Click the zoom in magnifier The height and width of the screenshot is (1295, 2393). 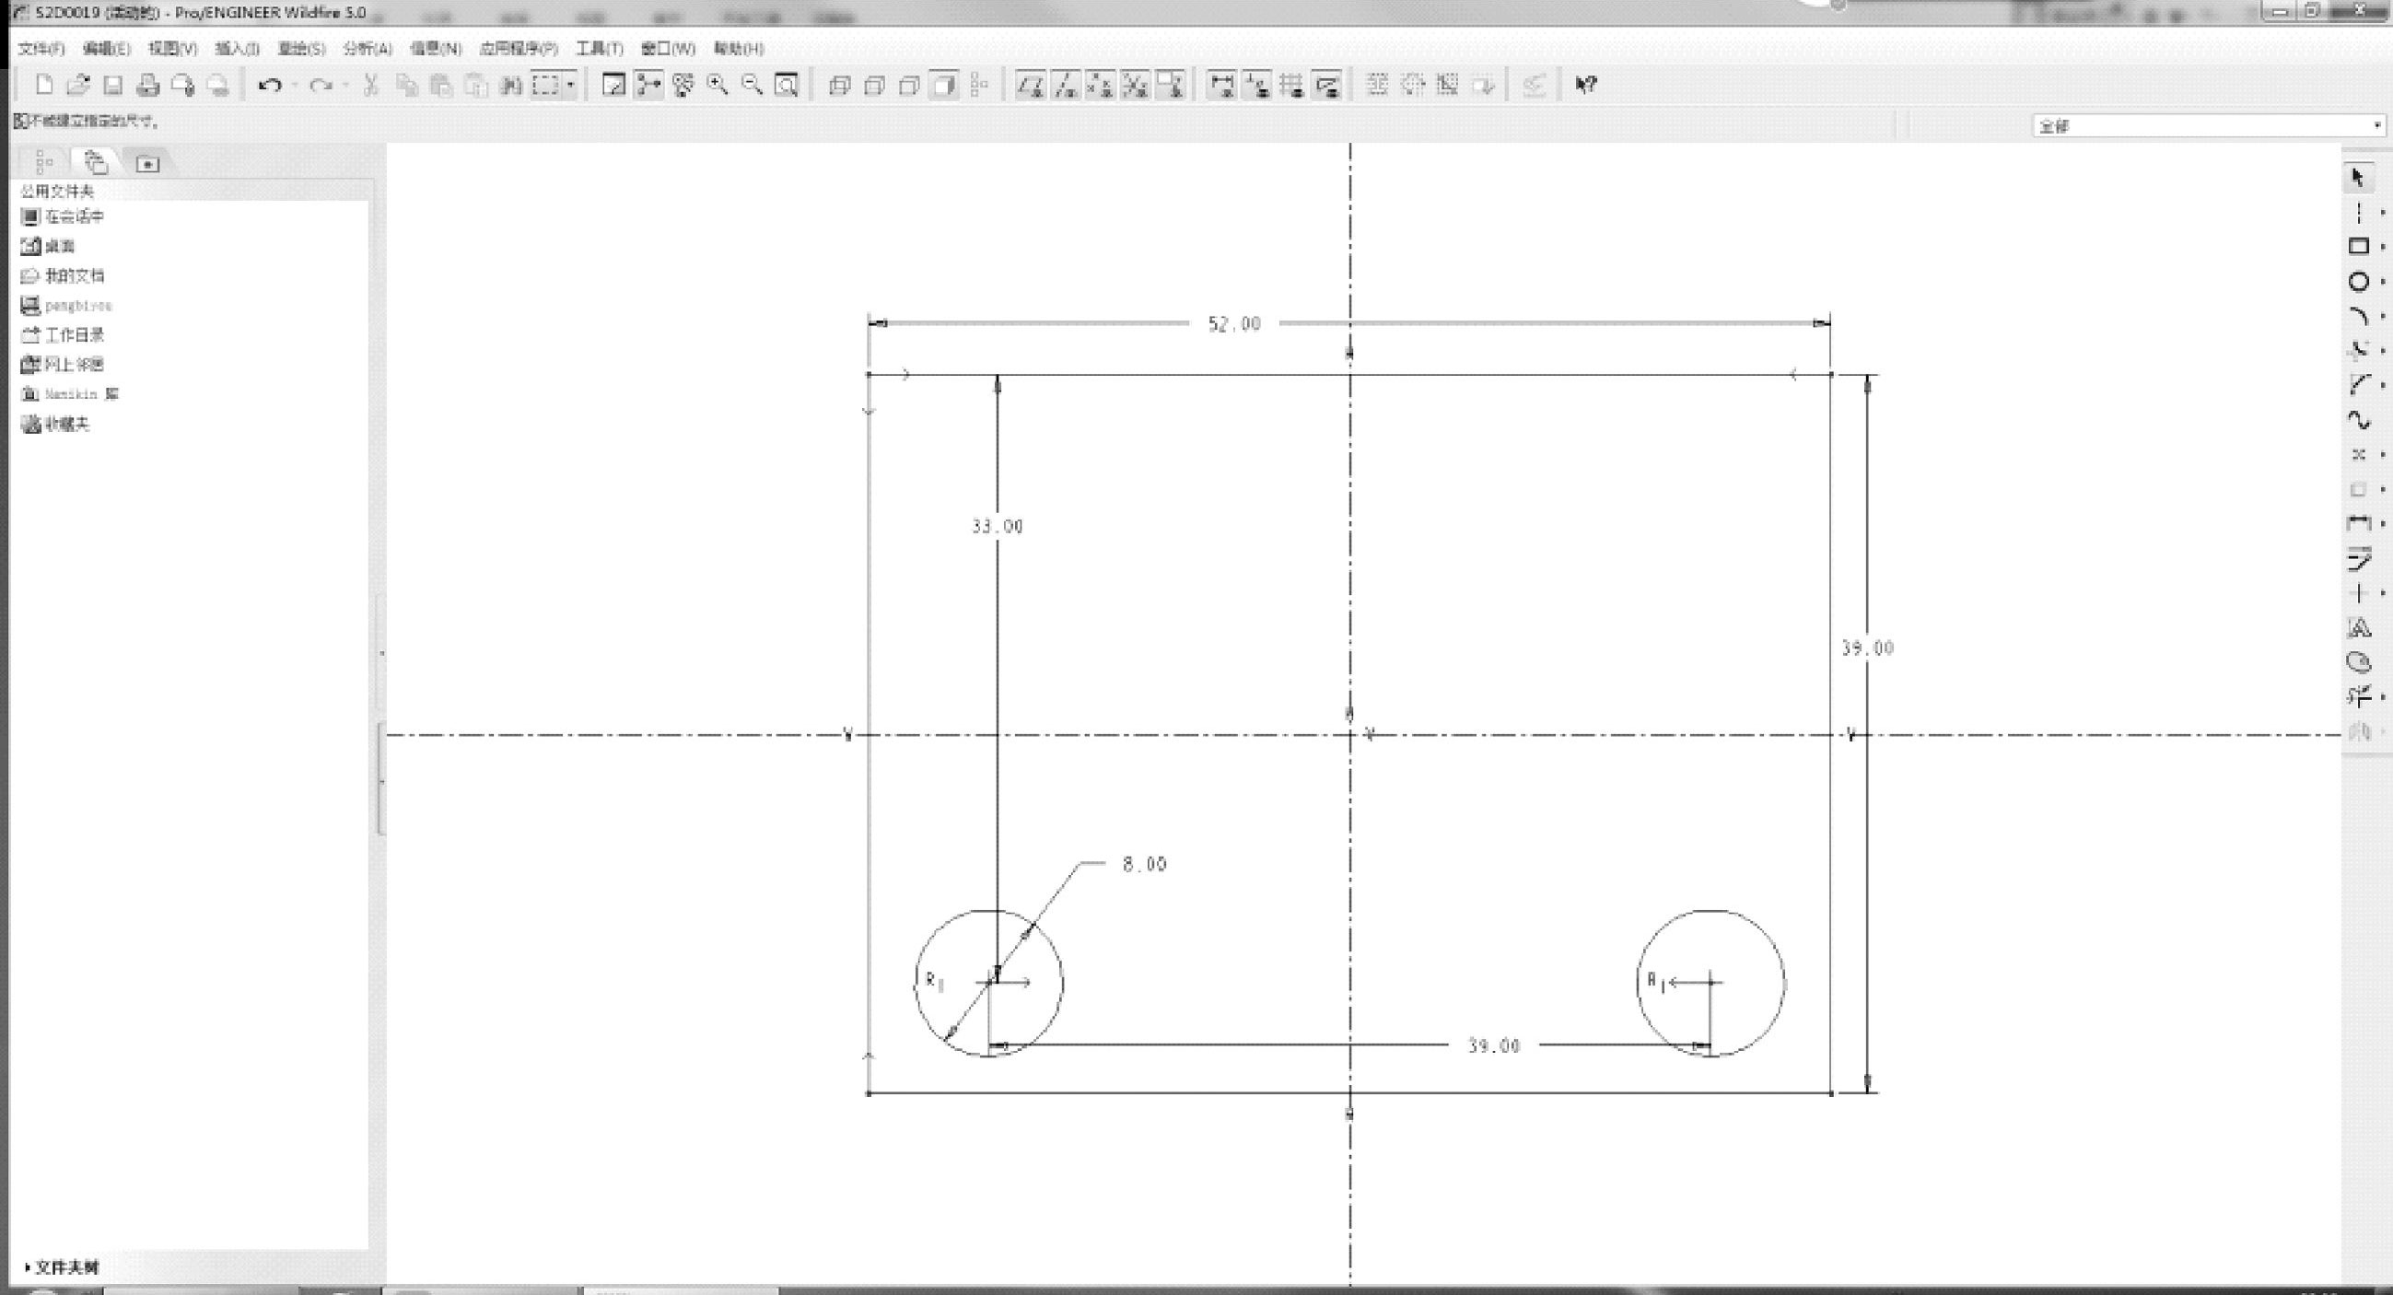pyautogui.click(x=718, y=86)
